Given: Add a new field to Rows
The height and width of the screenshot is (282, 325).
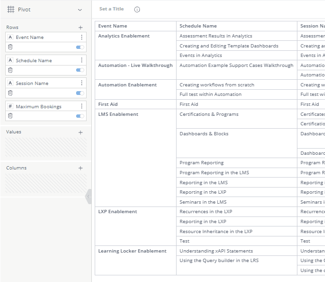Looking at the screenshot, I should (x=80, y=28).
